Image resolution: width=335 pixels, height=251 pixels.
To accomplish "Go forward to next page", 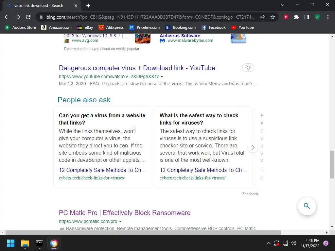I will (18, 17).
